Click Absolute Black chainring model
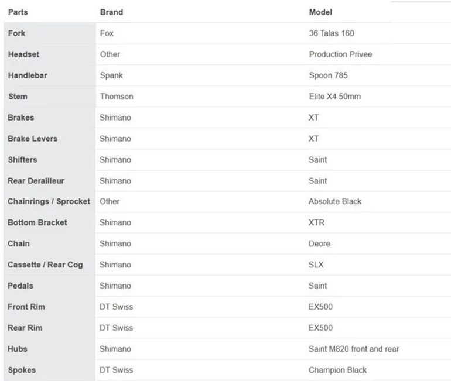The width and height of the screenshot is (451, 381). click(335, 201)
